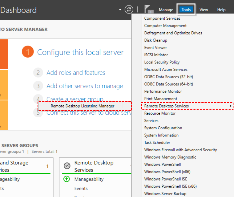
Task: Click Add roles and features link
Action: (x=76, y=73)
